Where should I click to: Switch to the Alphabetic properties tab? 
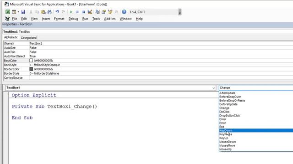coord(11,37)
